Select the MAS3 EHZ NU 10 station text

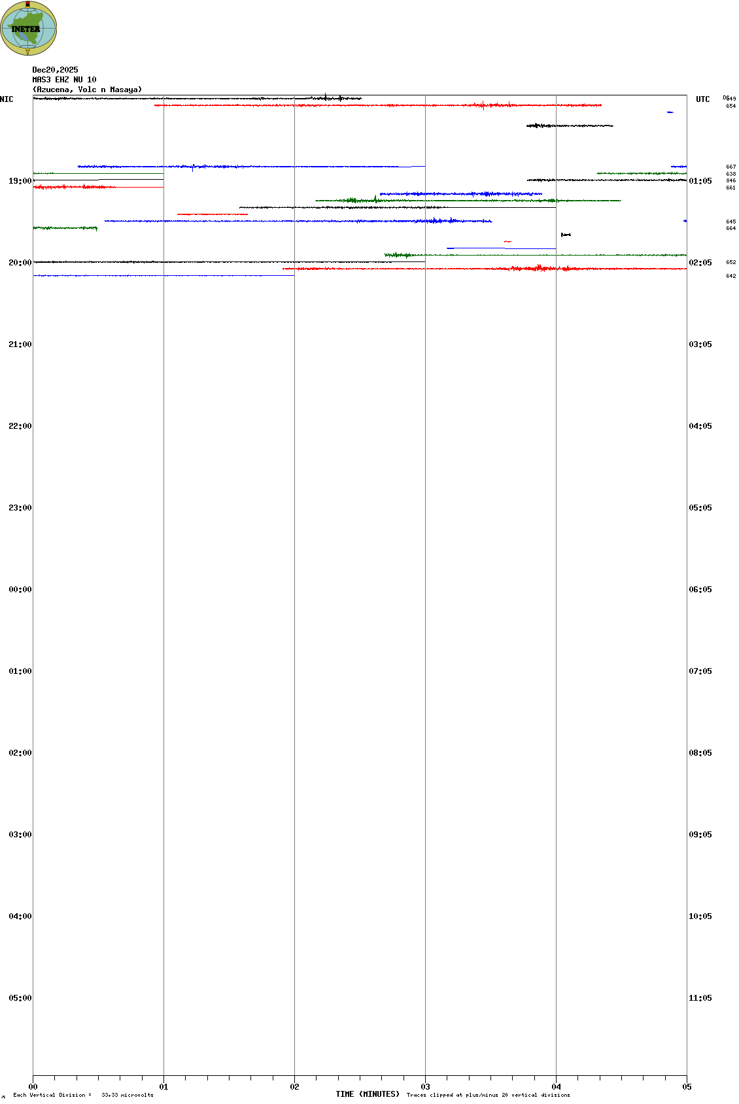pos(64,80)
